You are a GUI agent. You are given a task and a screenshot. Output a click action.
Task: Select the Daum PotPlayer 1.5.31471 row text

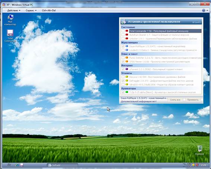click(x=157, y=46)
